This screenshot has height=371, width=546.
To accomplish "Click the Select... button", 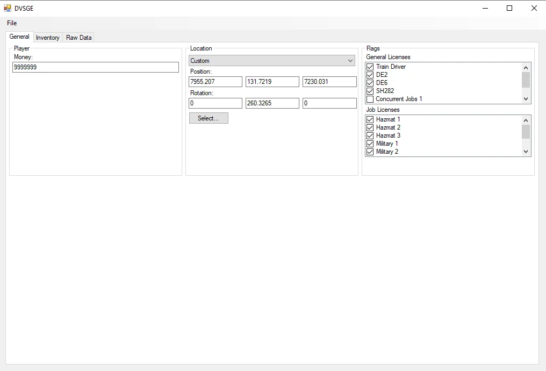I will pos(209,118).
